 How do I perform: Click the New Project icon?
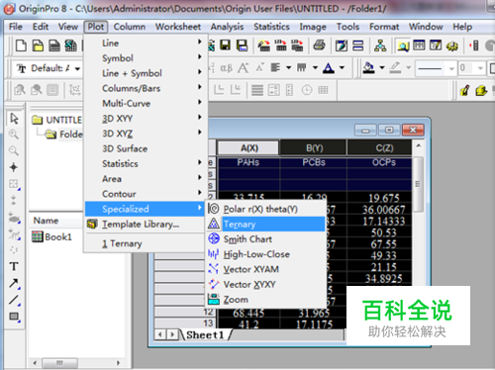[x=21, y=46]
